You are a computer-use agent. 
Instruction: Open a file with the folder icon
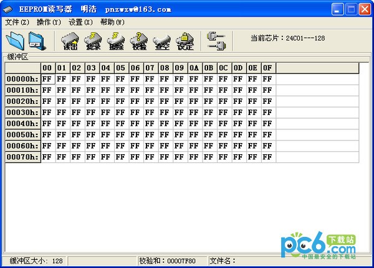[x=15, y=40]
